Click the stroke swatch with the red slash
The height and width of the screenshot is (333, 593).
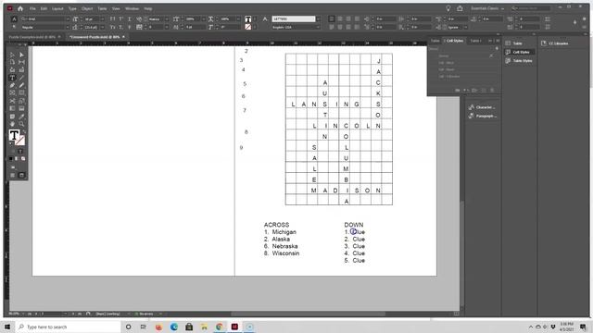[20, 141]
